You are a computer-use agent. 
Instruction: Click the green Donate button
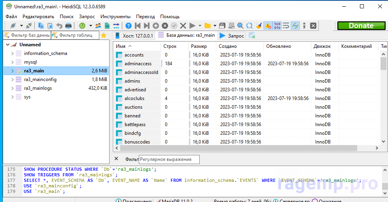(x=361, y=26)
